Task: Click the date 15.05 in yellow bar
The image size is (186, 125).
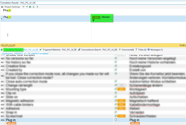Action: point(183,45)
